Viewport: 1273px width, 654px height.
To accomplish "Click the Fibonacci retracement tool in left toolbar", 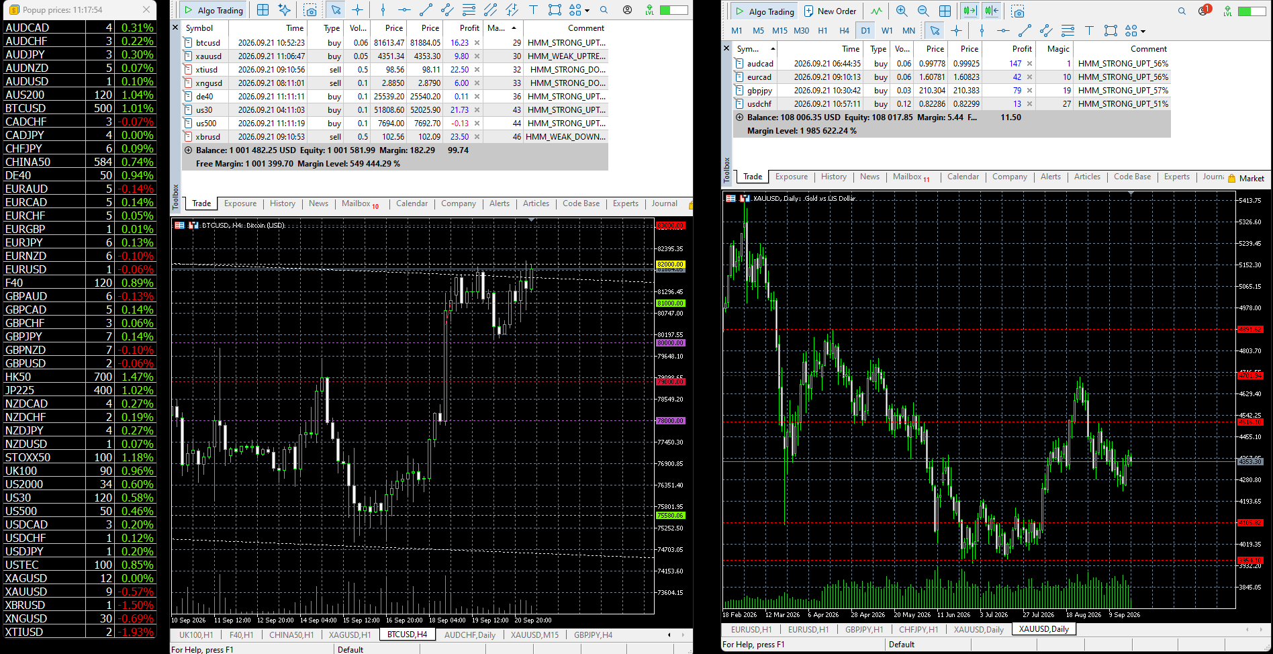I will 469,10.
